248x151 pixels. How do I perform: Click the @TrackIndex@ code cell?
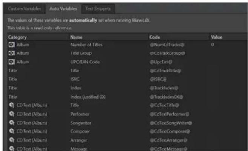pyautogui.click(x=164, y=88)
